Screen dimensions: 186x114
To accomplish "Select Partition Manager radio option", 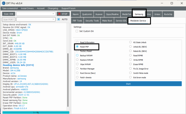I will point(77,69).
